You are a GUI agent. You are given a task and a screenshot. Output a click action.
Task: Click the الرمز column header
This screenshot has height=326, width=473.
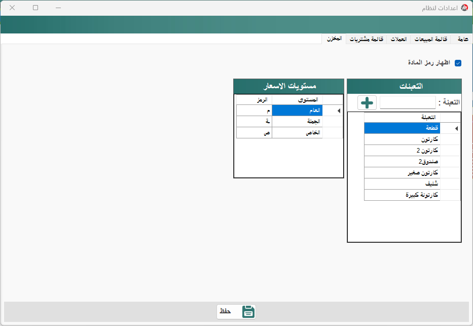[x=254, y=100]
